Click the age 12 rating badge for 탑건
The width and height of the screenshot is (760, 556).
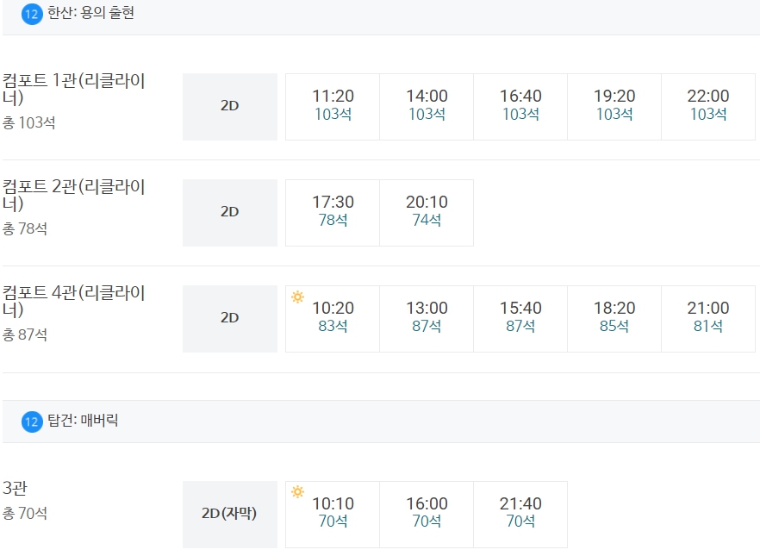click(x=32, y=422)
